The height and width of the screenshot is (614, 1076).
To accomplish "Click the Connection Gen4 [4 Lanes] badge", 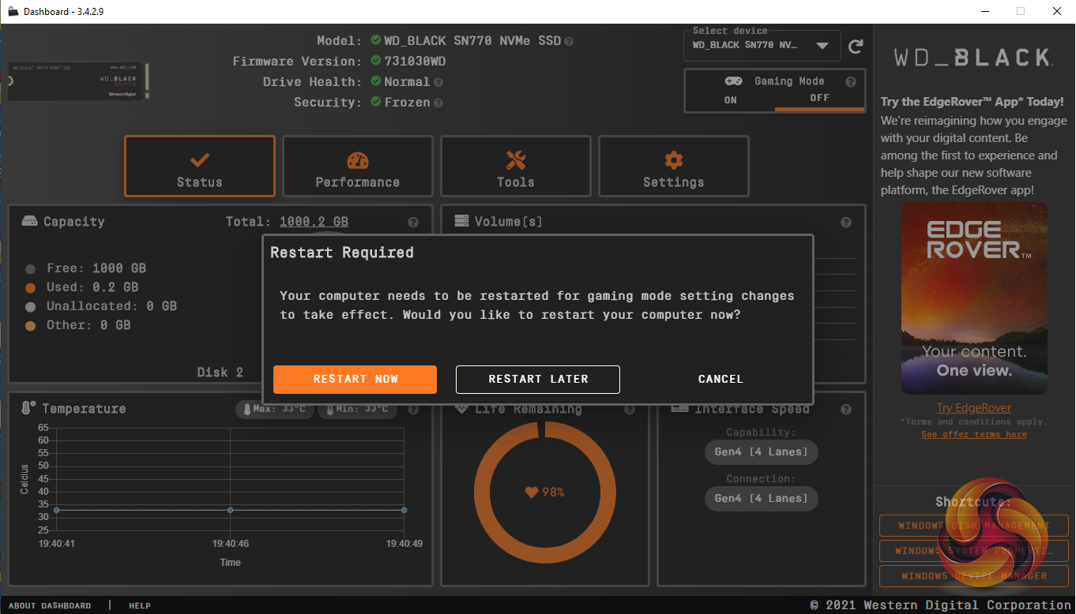I will click(x=762, y=499).
